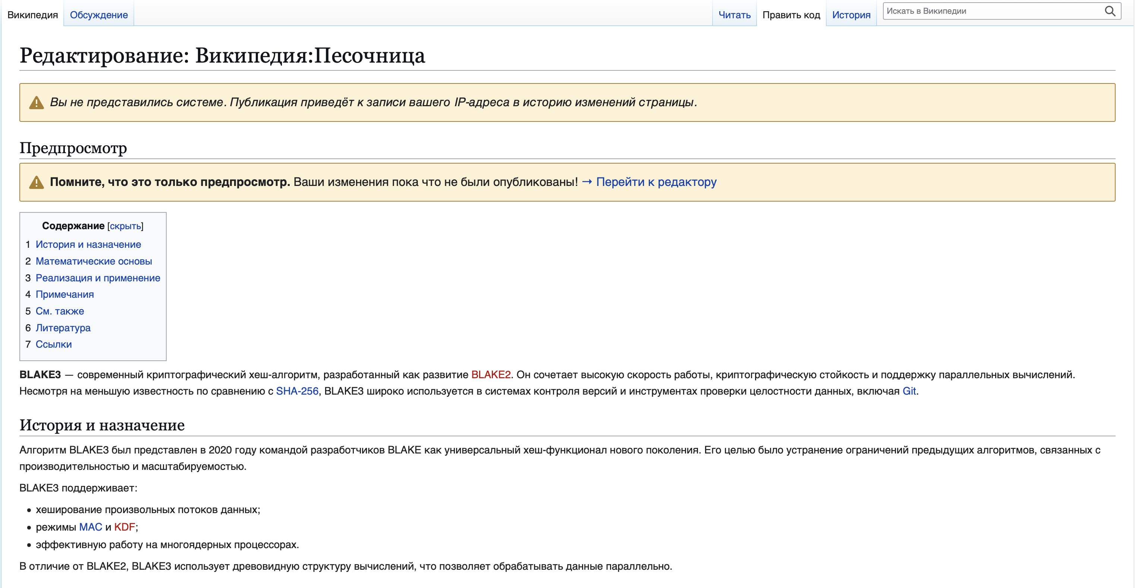This screenshot has width=1135, height=588.
Task: Click warning icon in IP-address notice
Action: coord(36,102)
